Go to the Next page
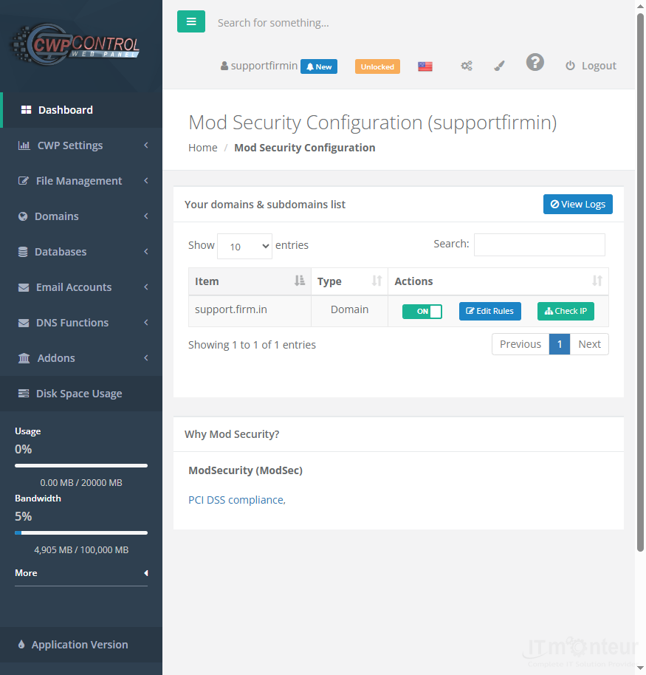646x675 pixels. point(589,344)
